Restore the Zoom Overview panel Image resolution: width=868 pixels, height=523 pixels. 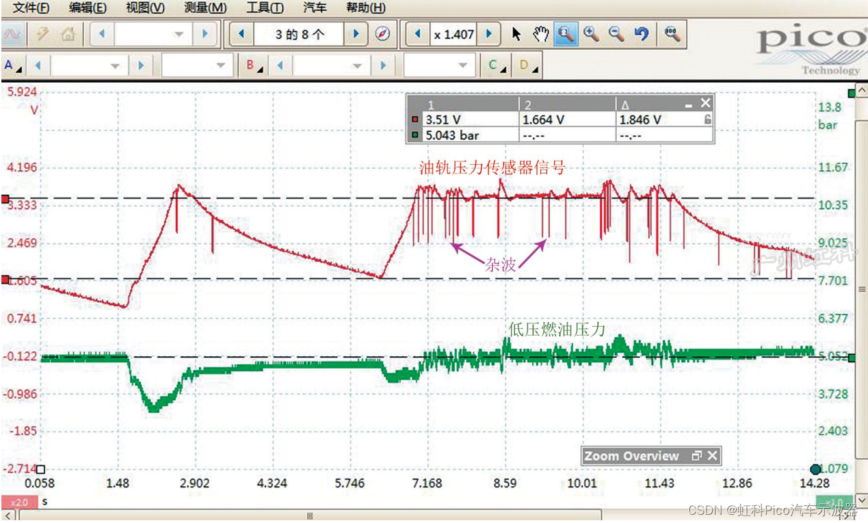[x=697, y=455]
